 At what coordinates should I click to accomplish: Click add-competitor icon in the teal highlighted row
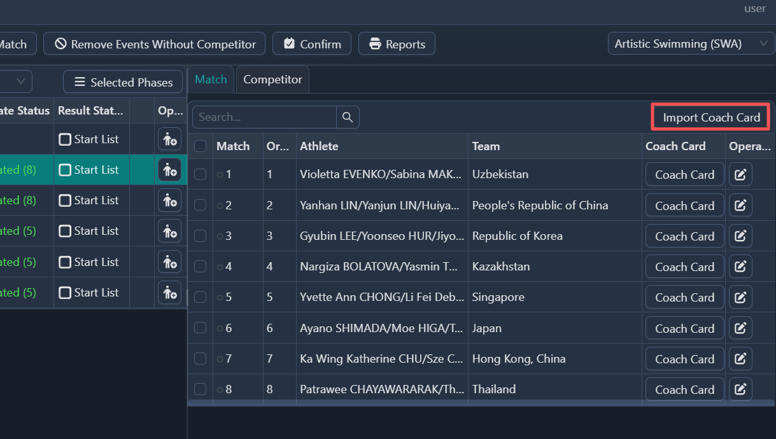pos(169,170)
